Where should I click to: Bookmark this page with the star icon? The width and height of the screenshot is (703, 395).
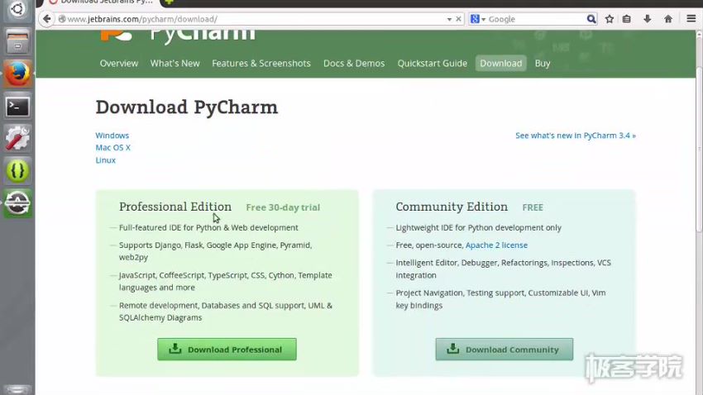(610, 19)
